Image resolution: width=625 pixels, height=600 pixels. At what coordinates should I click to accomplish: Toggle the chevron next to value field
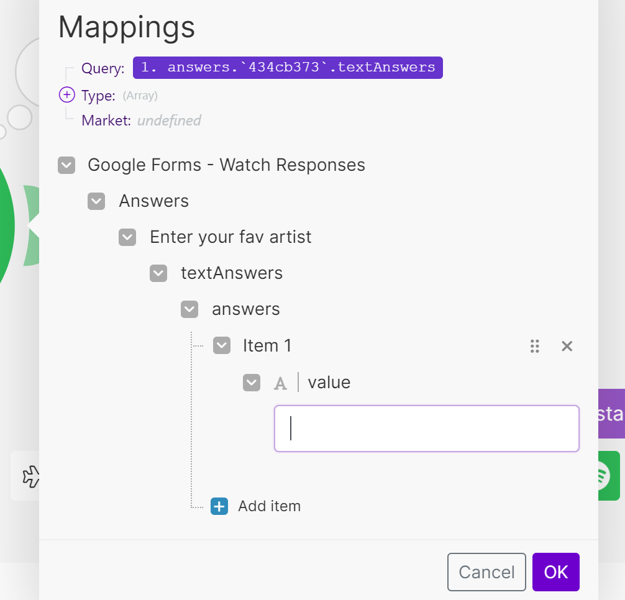pyautogui.click(x=252, y=383)
